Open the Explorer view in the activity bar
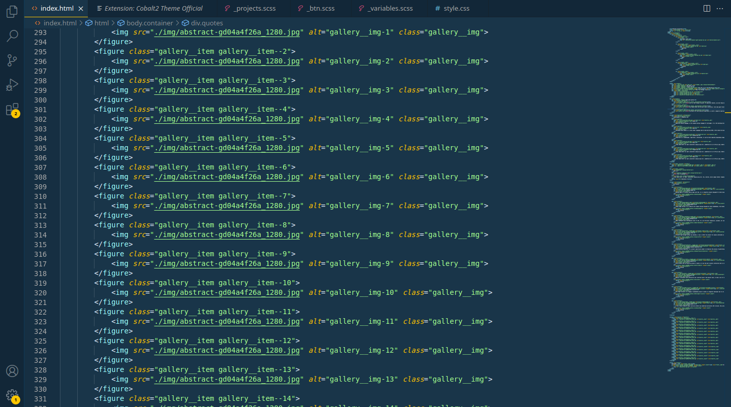 (12, 12)
